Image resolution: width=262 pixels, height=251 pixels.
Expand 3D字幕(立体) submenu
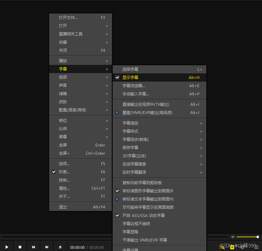click(159, 156)
